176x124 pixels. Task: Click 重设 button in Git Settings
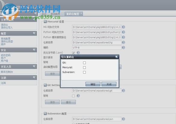(x=68, y=102)
